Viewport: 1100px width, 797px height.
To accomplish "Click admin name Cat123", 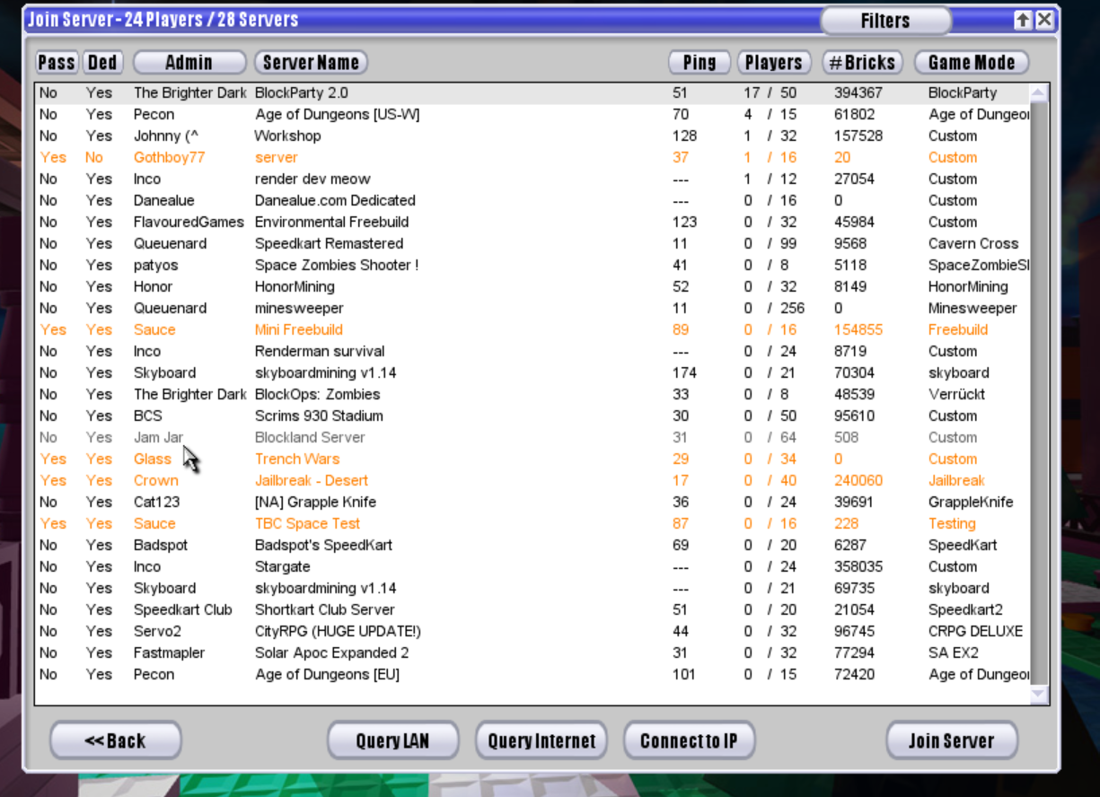I will (x=158, y=502).
